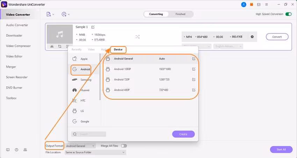The width and height of the screenshot is (297, 158).
Task: Select Android device category
Action: click(x=84, y=69)
